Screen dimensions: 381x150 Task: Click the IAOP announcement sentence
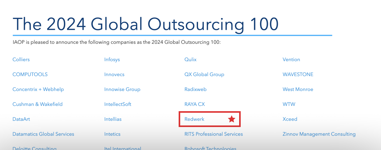pyautogui.click(x=116, y=42)
